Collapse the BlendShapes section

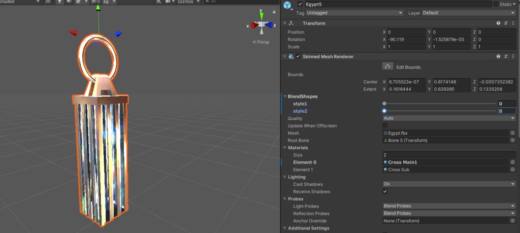[x=285, y=96]
